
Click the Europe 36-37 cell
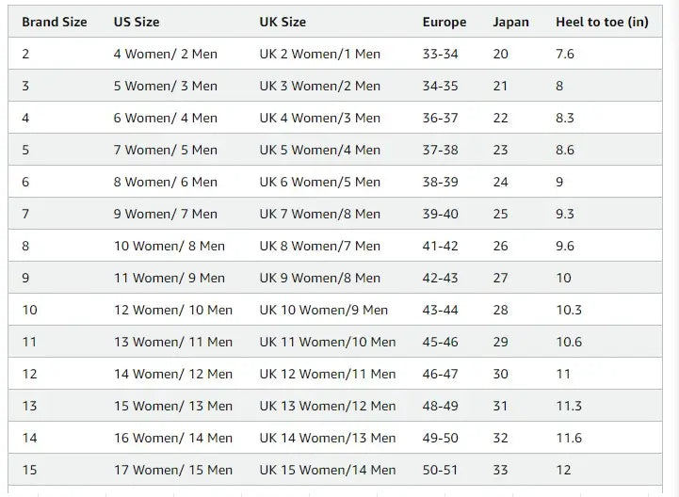(x=441, y=118)
